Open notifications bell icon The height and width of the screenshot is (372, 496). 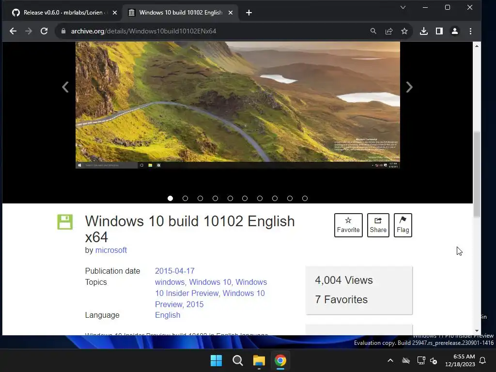(483, 360)
